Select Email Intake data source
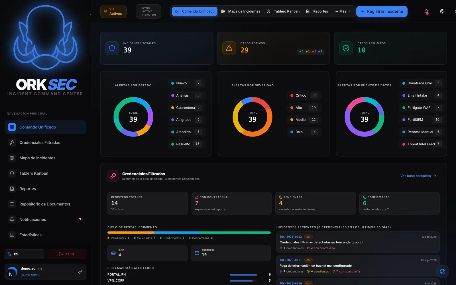Viewport: 456px width, 285px height. 422,95
